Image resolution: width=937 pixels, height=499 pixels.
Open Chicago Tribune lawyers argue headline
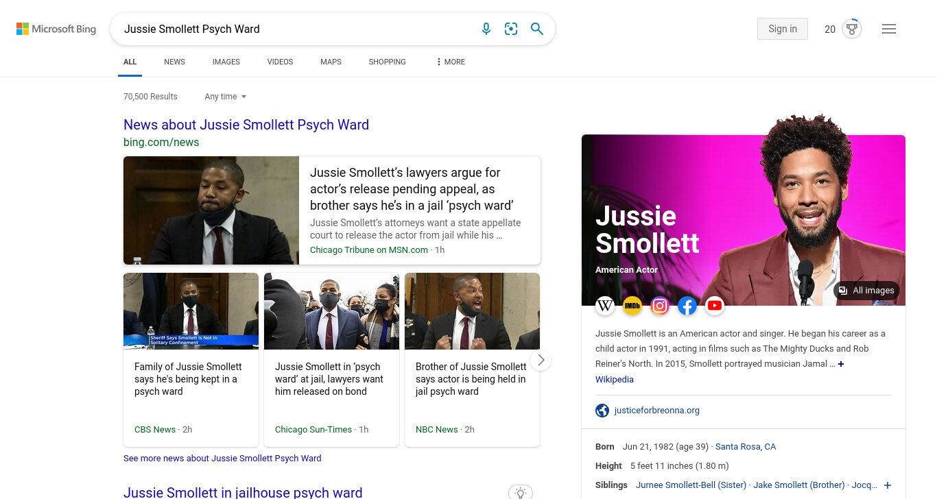pos(412,189)
